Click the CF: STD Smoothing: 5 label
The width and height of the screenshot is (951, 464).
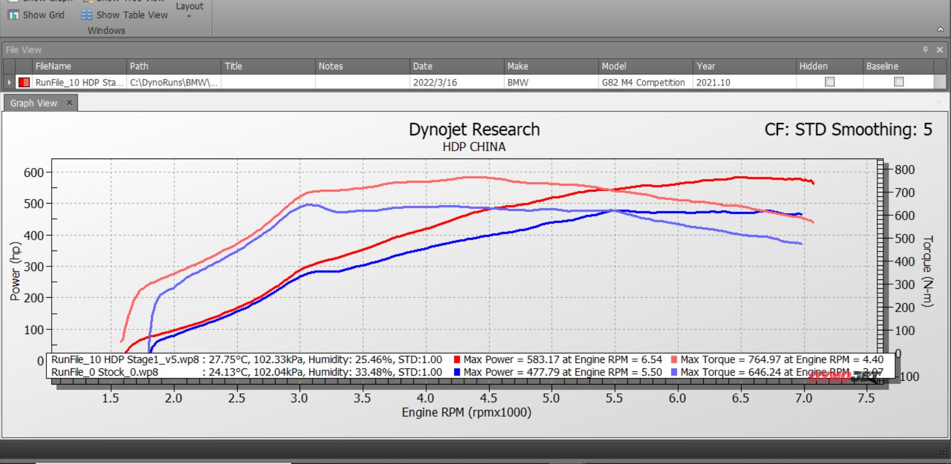pyautogui.click(x=849, y=129)
